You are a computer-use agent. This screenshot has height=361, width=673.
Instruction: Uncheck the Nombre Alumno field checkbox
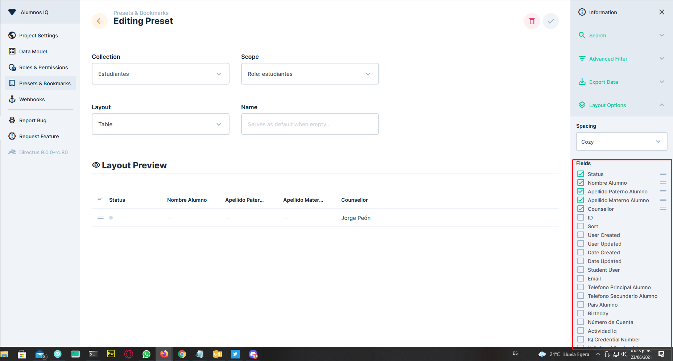[581, 182]
